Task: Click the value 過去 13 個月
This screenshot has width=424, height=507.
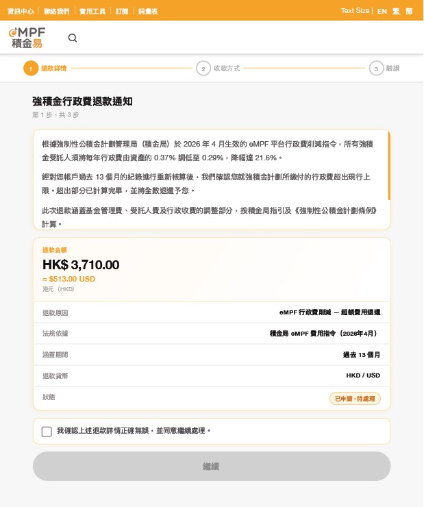Action: [x=362, y=355]
